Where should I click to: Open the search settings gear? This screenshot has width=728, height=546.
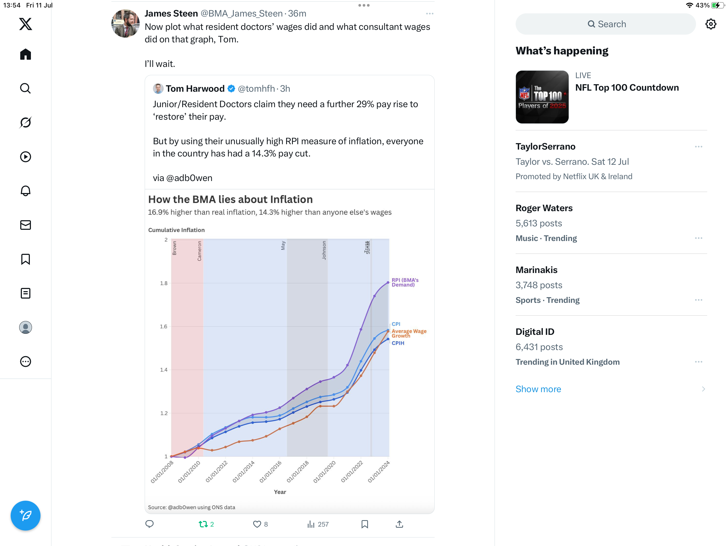pyautogui.click(x=711, y=24)
